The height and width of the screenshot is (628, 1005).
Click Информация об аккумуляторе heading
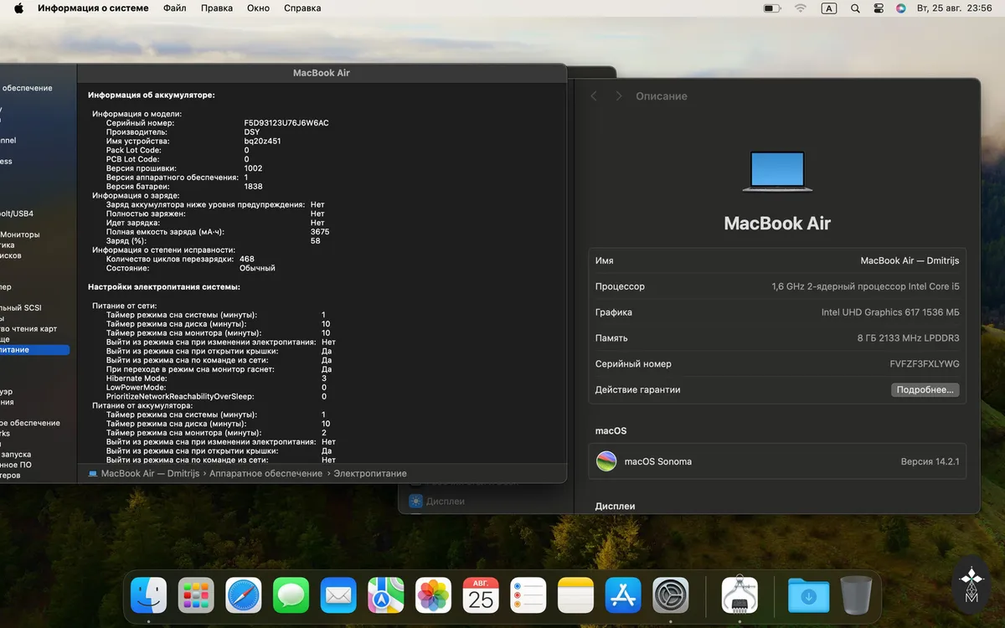point(151,95)
